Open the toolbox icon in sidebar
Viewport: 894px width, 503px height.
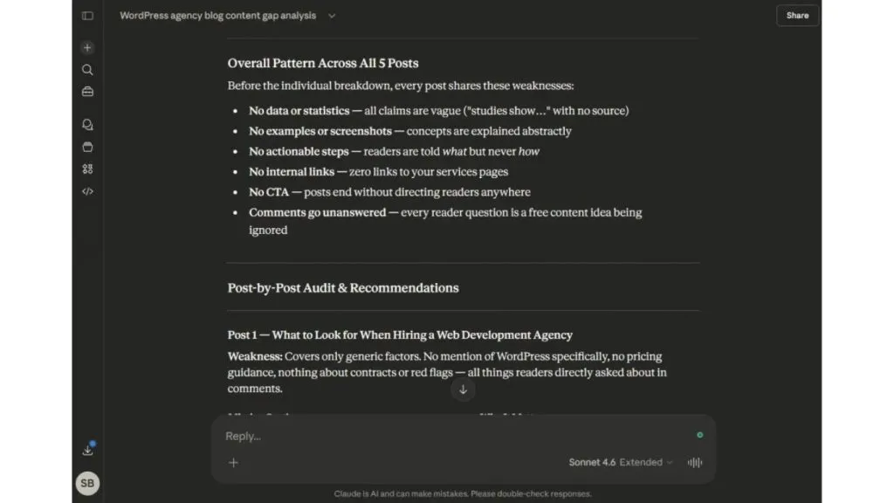(x=87, y=92)
